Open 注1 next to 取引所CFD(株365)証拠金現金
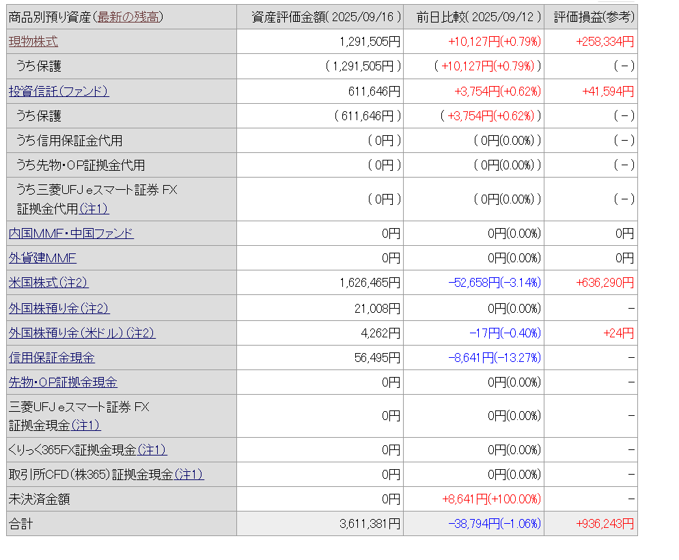This screenshot has height=560, width=679. (189, 475)
